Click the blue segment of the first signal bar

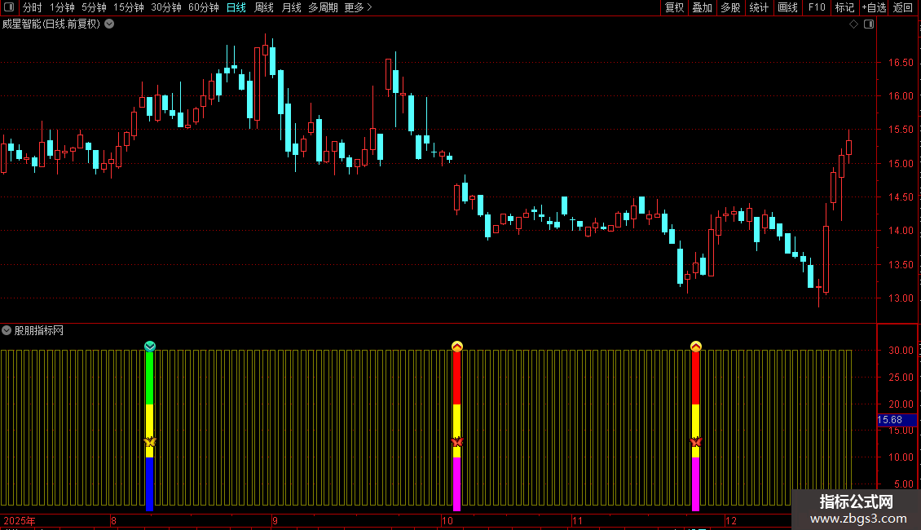(x=150, y=484)
